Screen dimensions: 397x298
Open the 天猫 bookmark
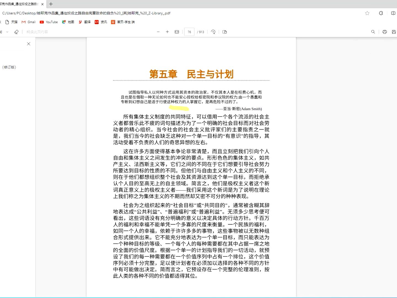click(12, 22)
